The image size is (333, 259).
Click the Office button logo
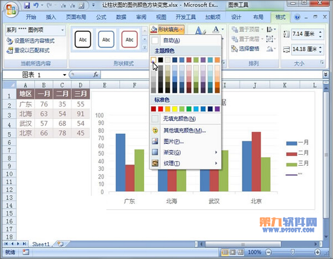(11, 9)
